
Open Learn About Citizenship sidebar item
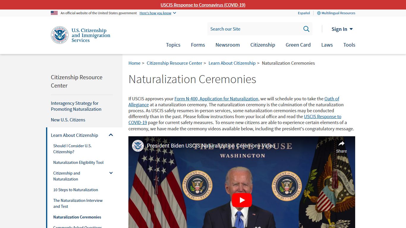click(74, 135)
